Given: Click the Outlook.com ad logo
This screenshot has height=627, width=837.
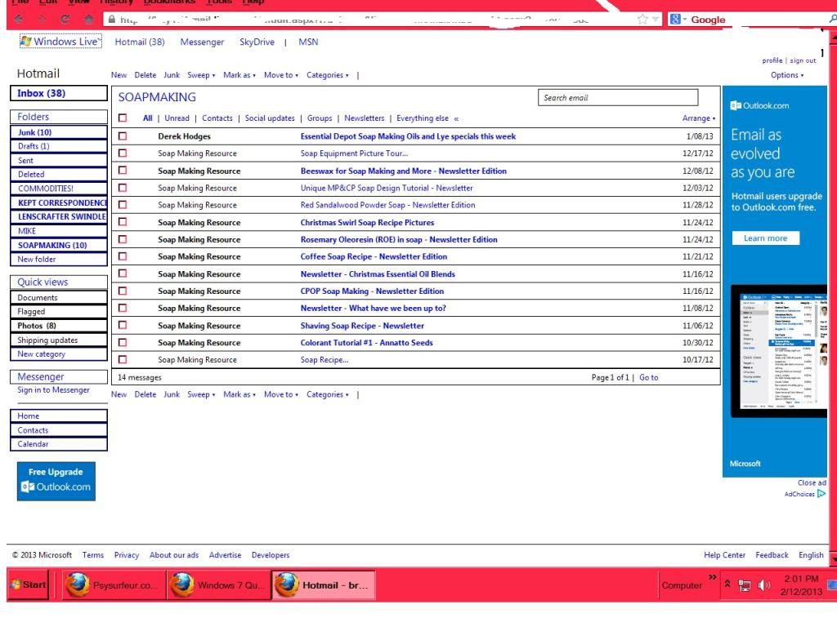Looking at the screenshot, I should pos(759,105).
